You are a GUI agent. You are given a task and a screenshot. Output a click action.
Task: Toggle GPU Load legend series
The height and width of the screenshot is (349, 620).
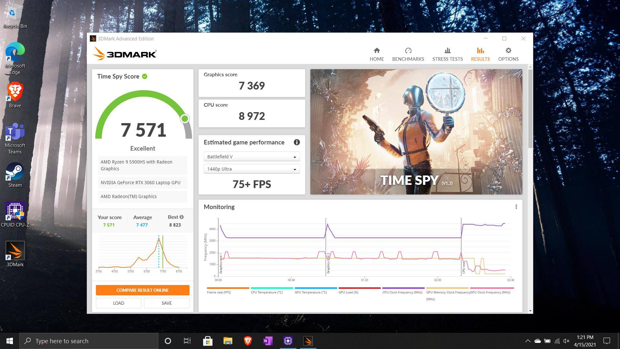(348, 292)
